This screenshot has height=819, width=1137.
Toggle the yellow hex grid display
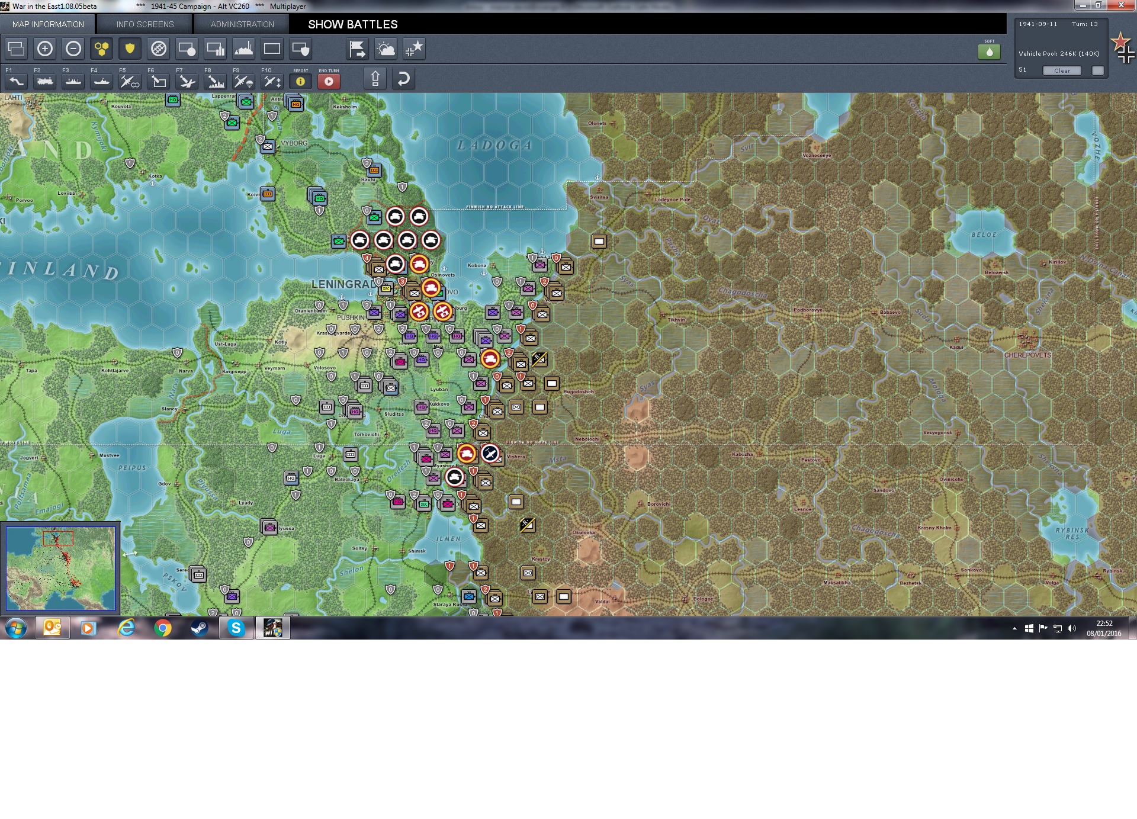click(101, 49)
